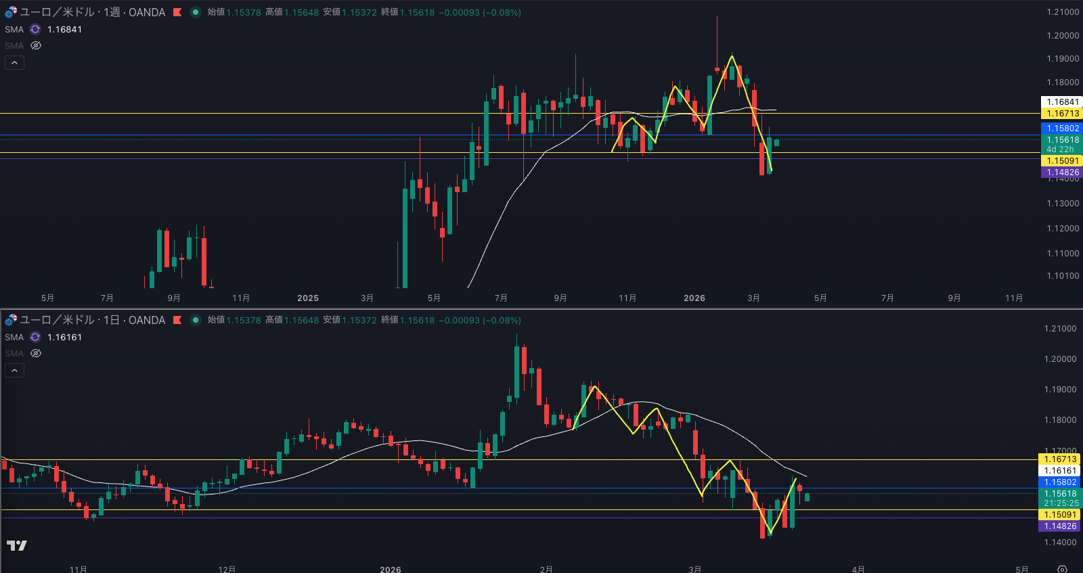Click green market status dot on daily chart
Viewport: 1083px width, 573px height.
point(196,320)
